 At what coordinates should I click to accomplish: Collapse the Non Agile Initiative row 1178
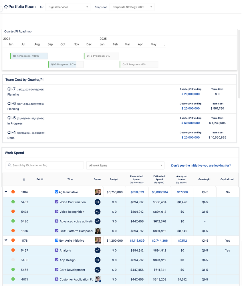pyautogui.click(x=6, y=240)
